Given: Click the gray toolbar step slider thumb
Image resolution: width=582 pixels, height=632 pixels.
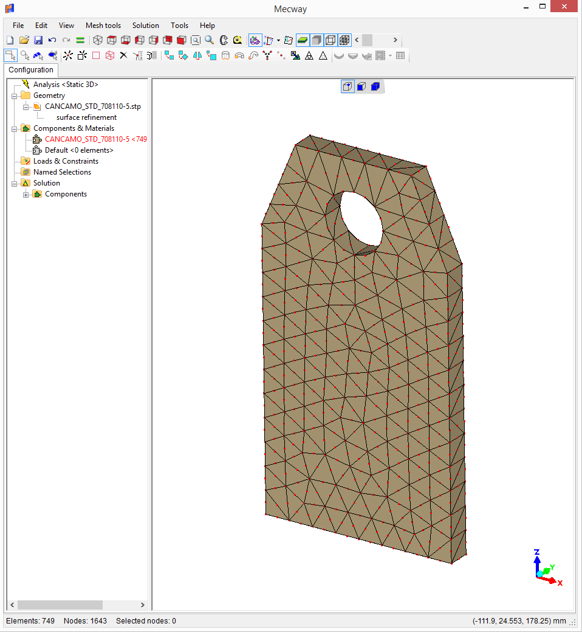Looking at the screenshot, I should coord(367,40).
